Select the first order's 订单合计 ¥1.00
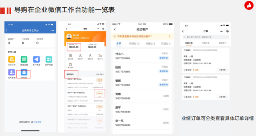 pos(191,70)
